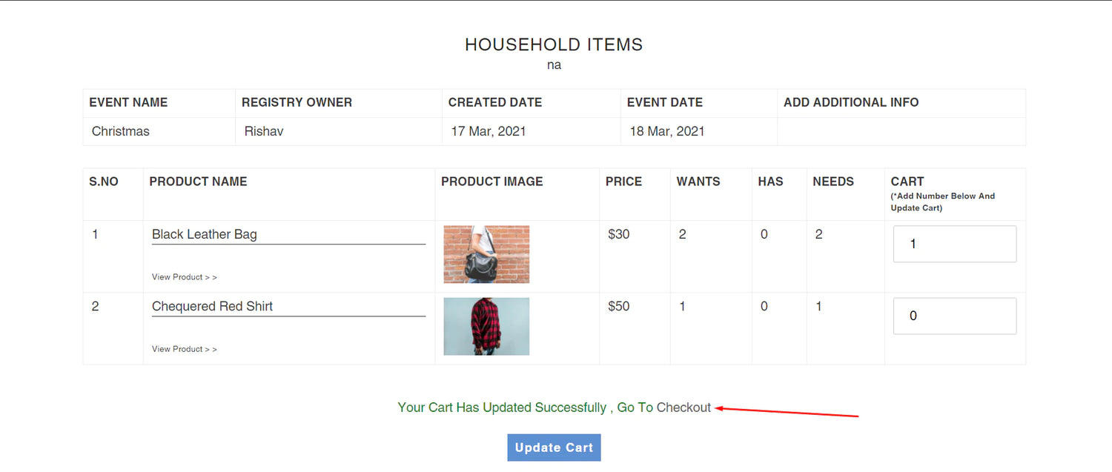Click View Product under Black Leather Bag
1112x472 pixels.
click(185, 277)
